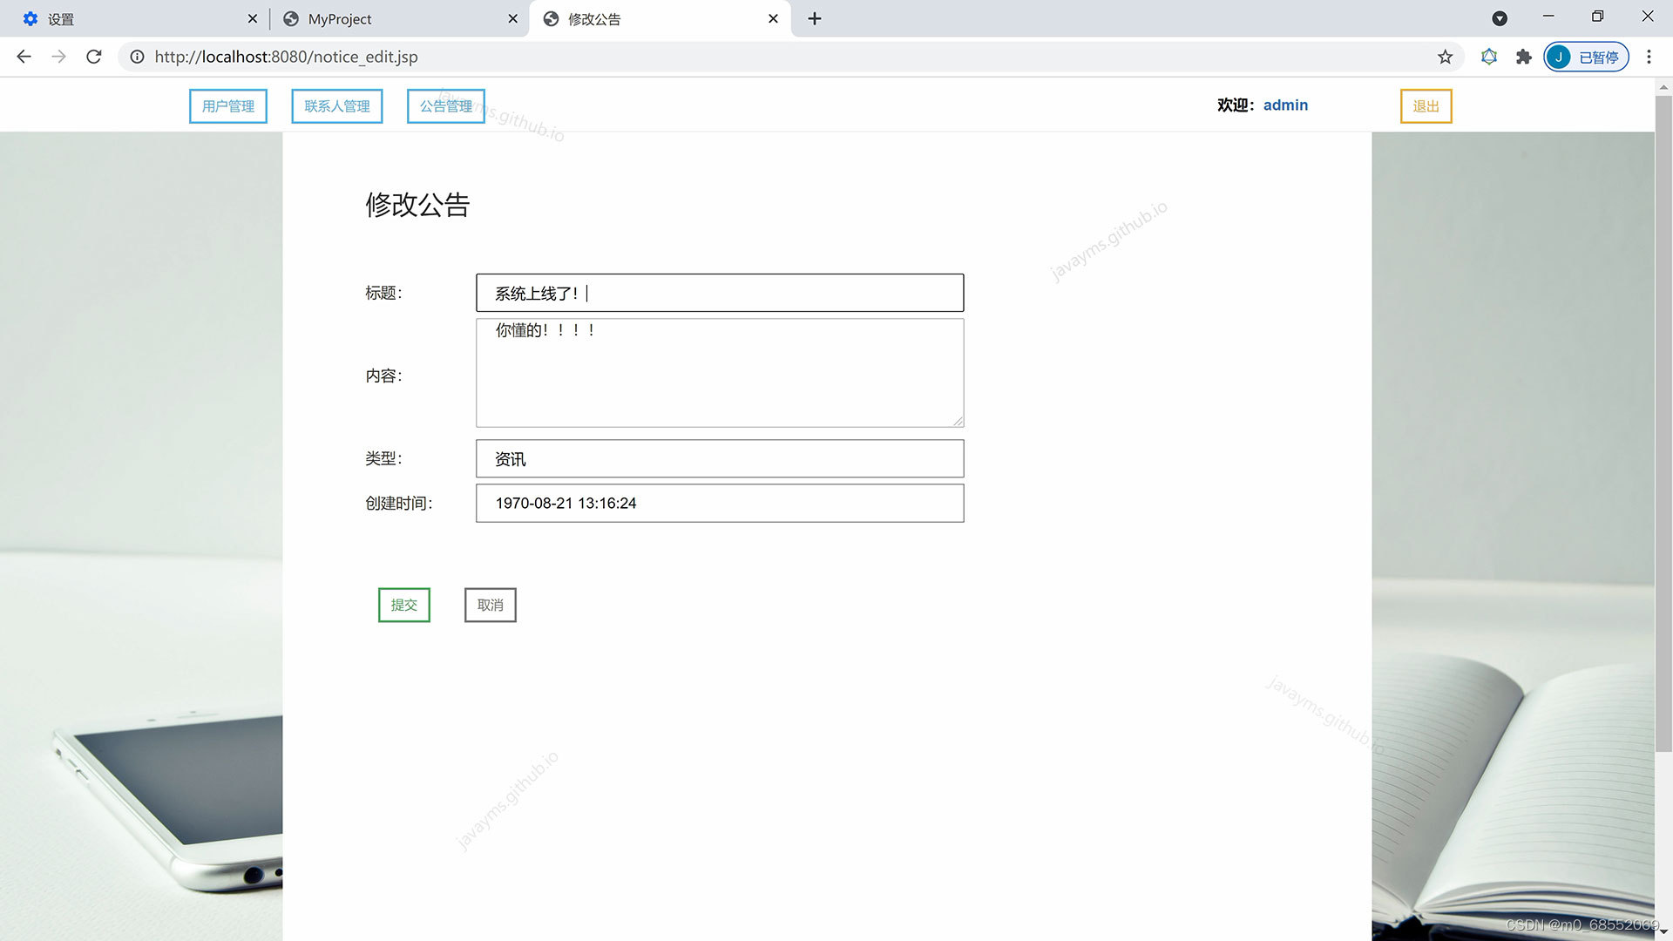Open the extensions puzzle icon
The image size is (1673, 941).
point(1523,57)
